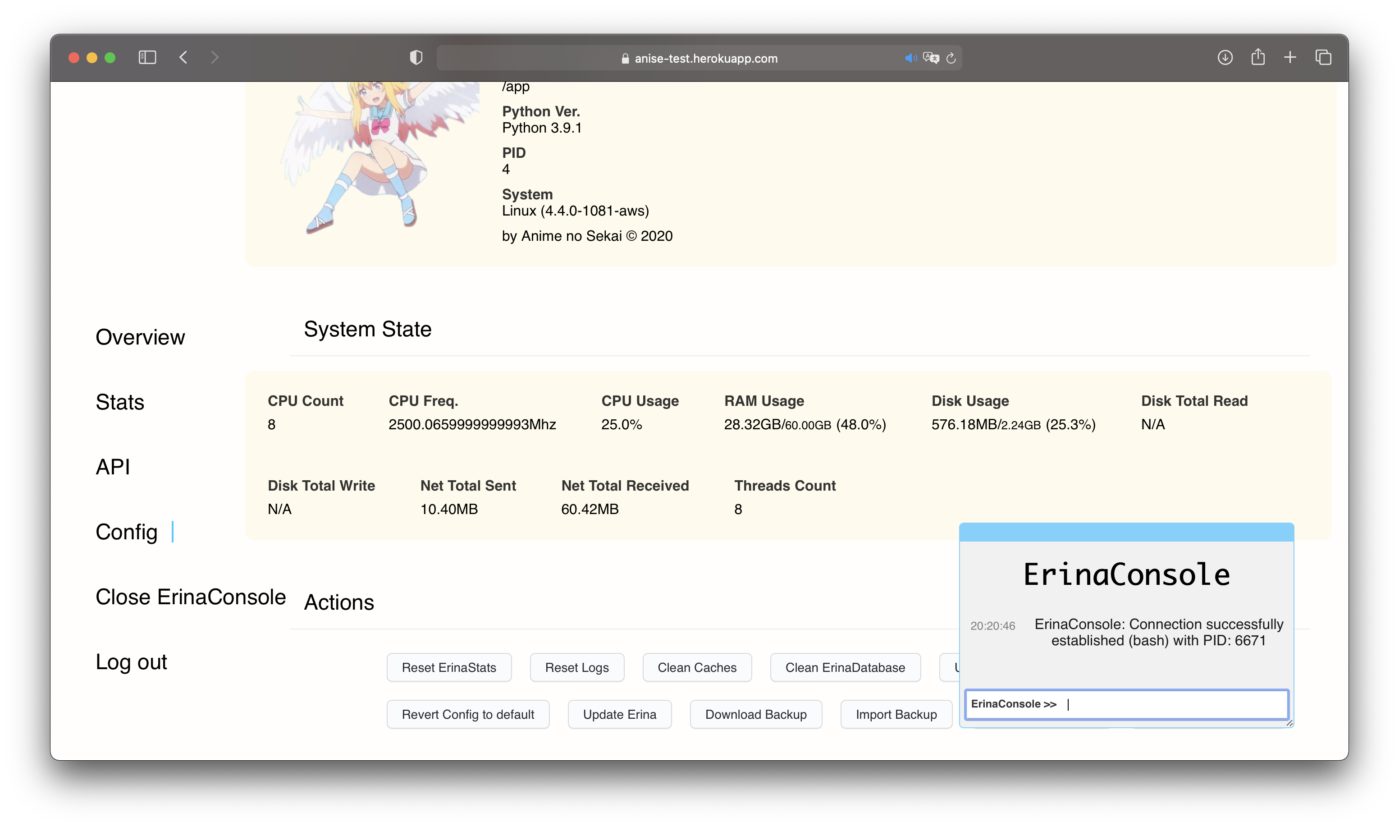Viewport: 1399px width, 827px height.
Task: Click the Reset ErinaStats button
Action: [x=449, y=668]
